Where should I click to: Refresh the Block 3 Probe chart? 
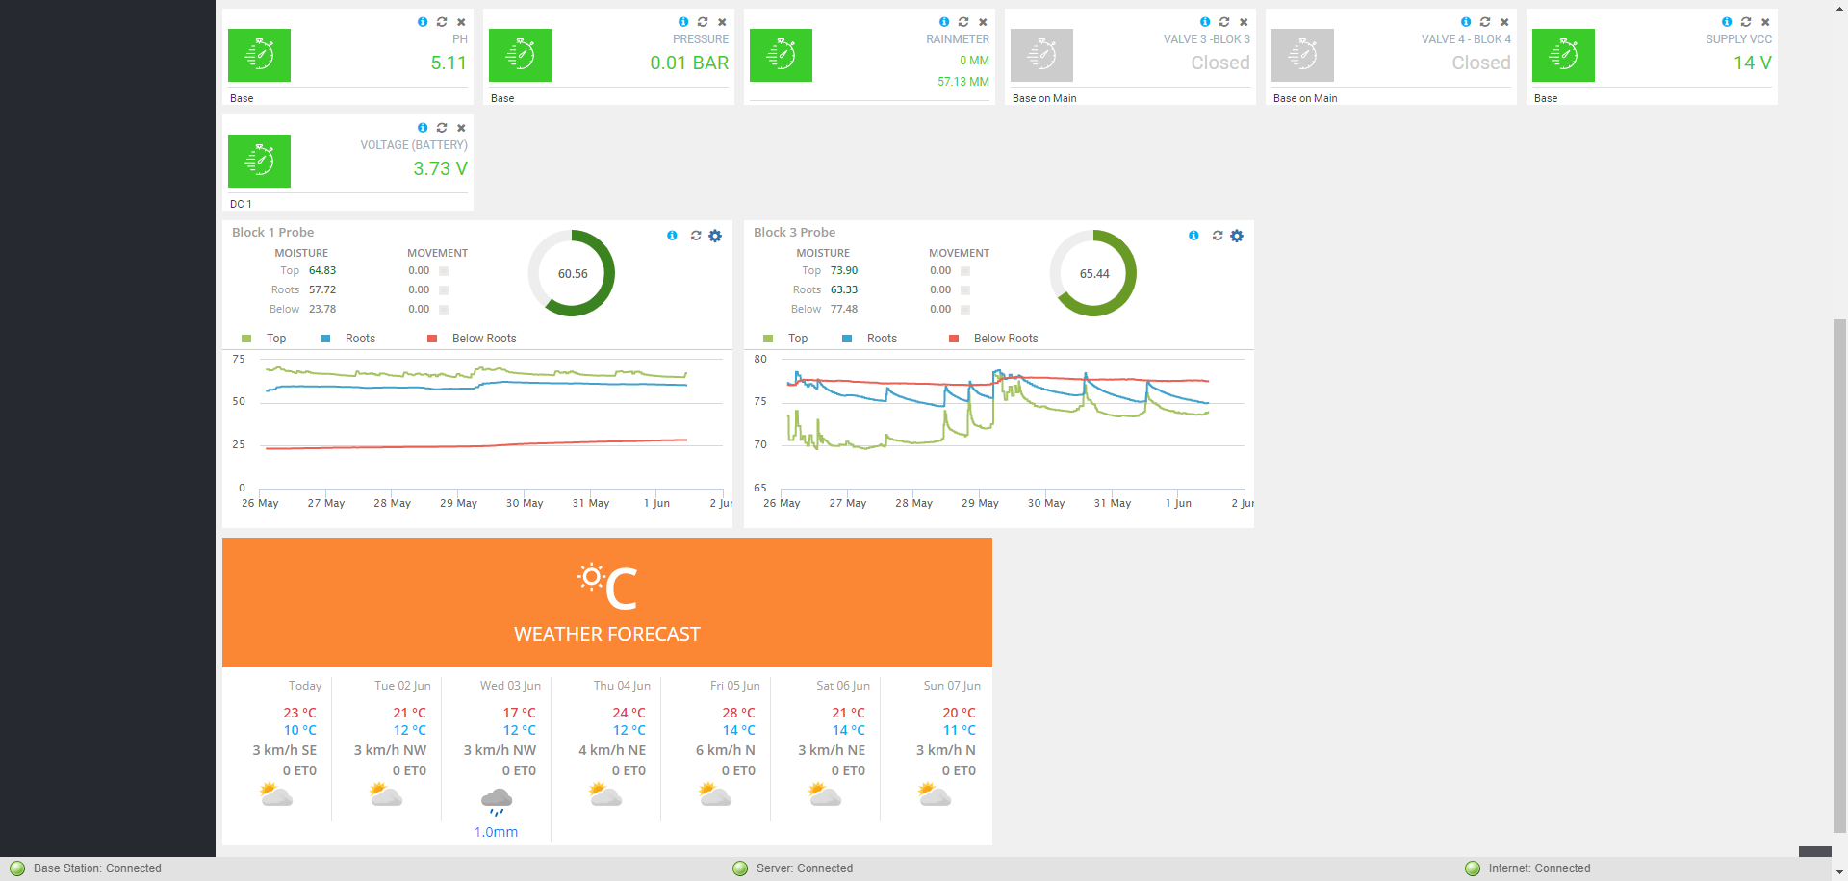pos(1218,236)
